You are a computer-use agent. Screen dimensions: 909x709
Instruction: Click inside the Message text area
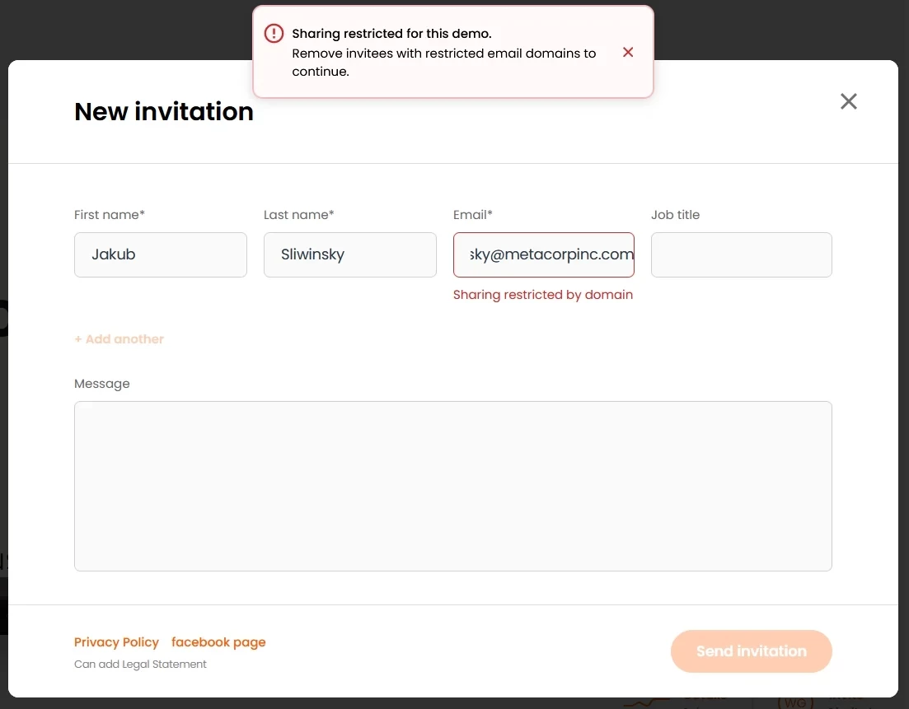point(452,486)
